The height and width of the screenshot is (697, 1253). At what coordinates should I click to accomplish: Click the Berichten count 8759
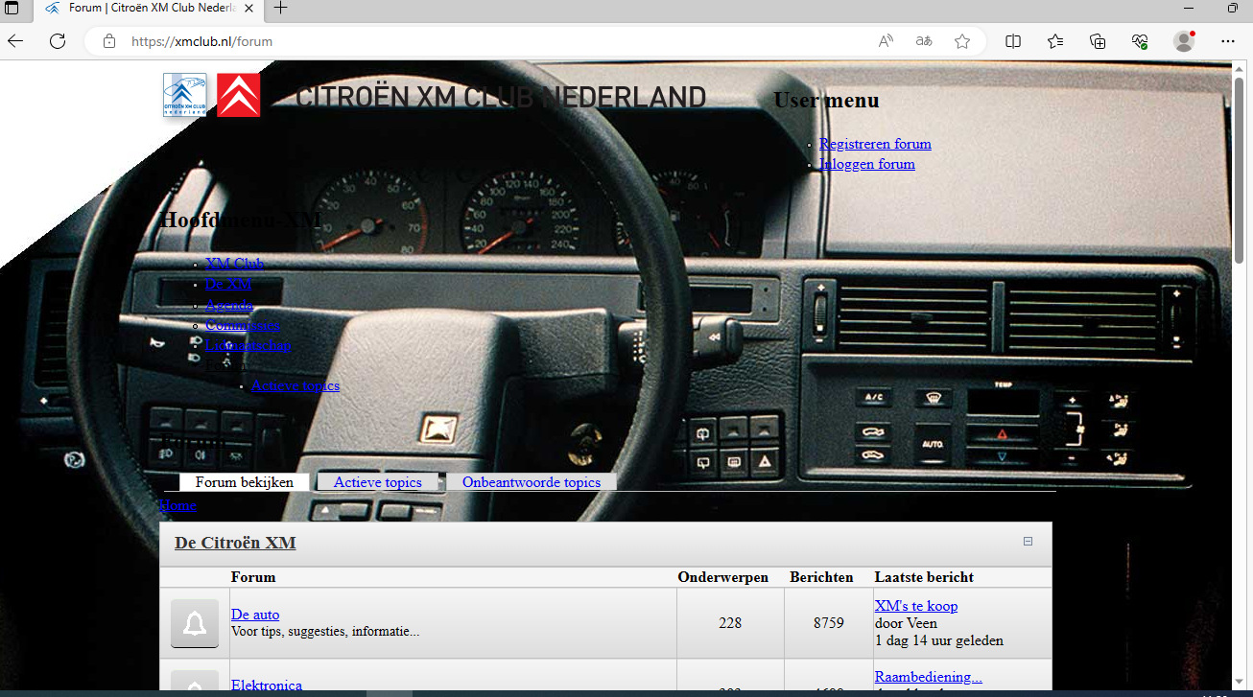[829, 623]
